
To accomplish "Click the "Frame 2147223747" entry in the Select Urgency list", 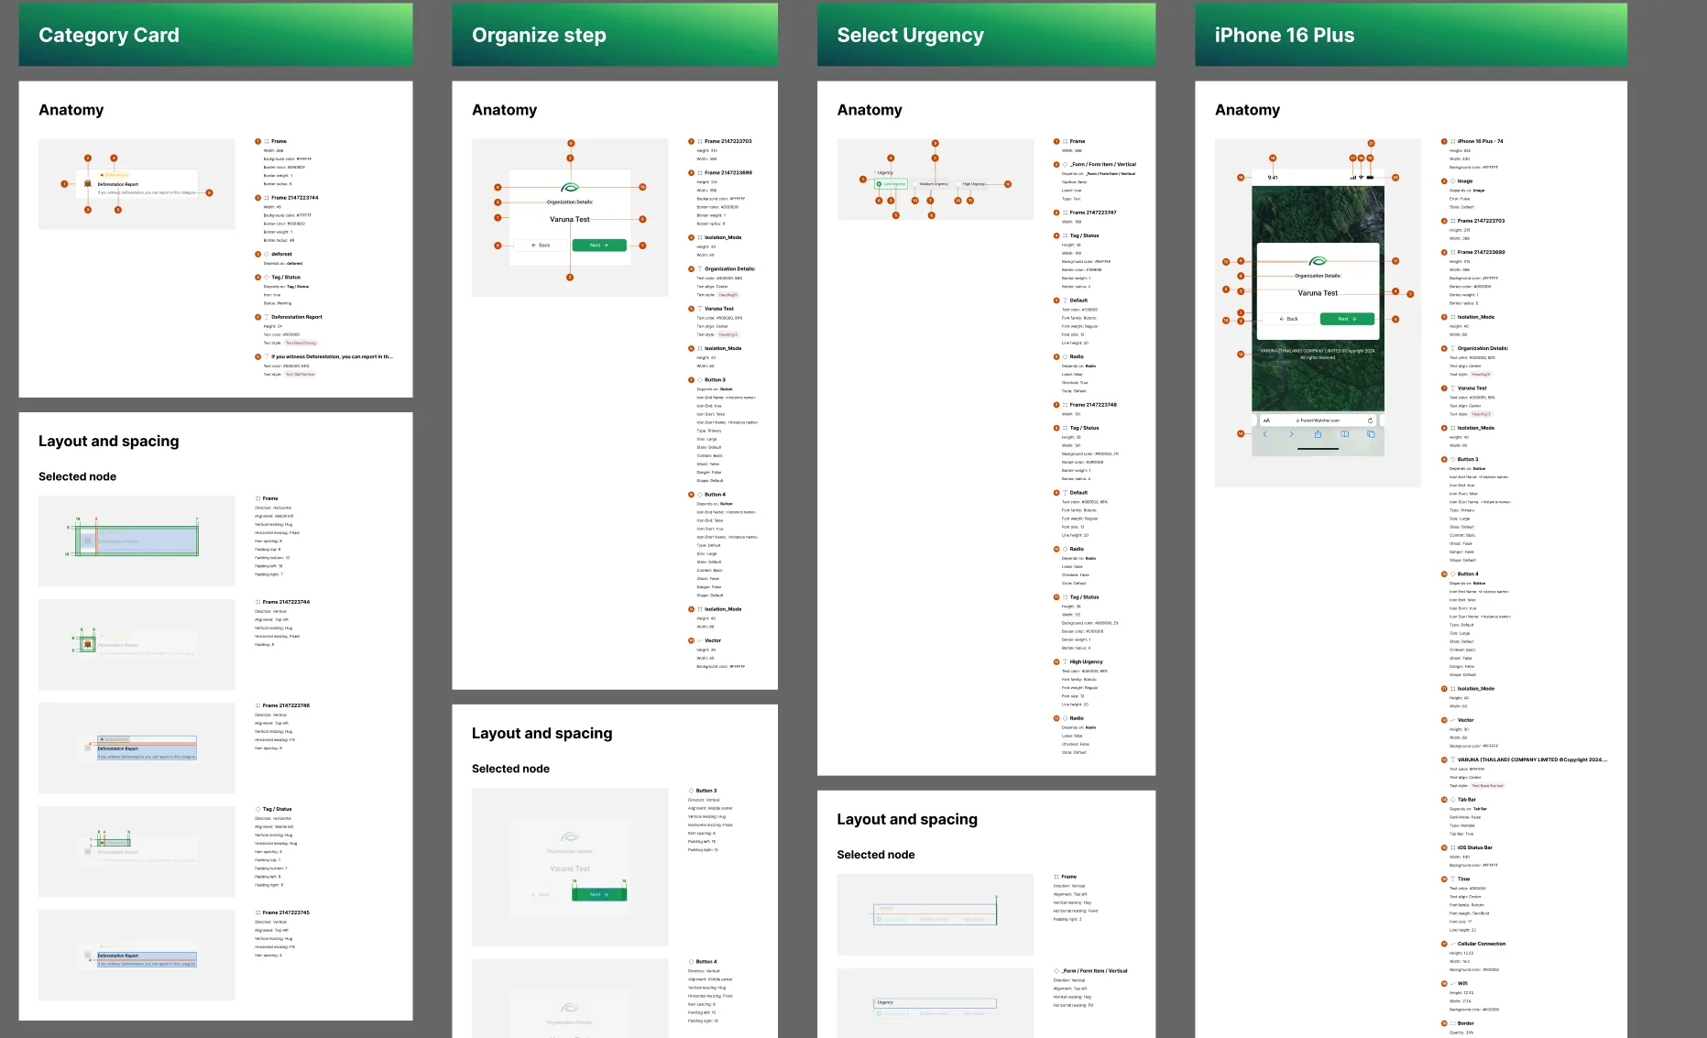I will click(1093, 213).
